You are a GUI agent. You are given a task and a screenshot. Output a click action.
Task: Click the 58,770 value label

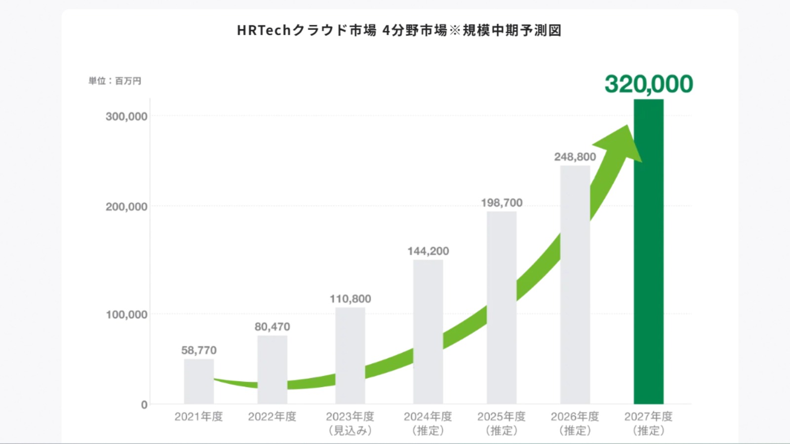click(x=198, y=350)
